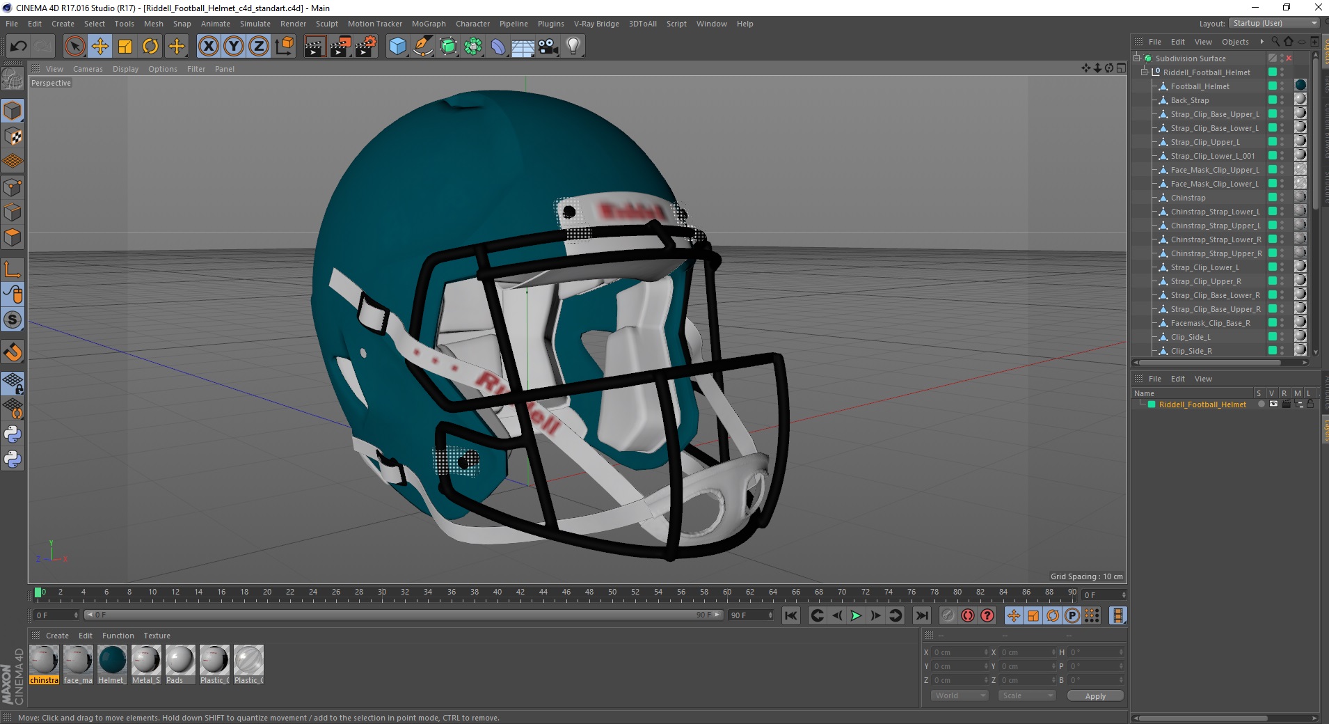Toggle layer lock for Riddell_Football_Helmet
Image resolution: width=1329 pixels, height=724 pixels.
click(x=1310, y=404)
